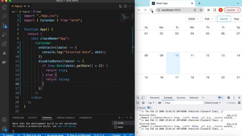This screenshot has width=242, height=136.
Task: Click the src breadcrumb segment
Action: pos(14,12)
